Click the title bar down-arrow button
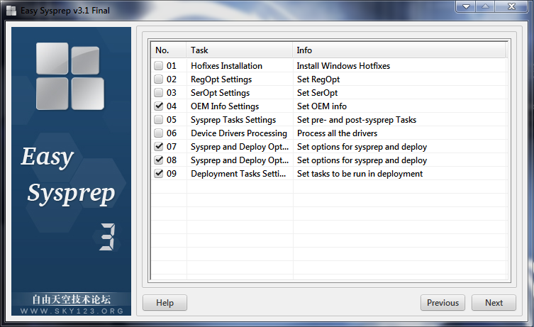This screenshot has height=327, width=534. click(x=466, y=6)
